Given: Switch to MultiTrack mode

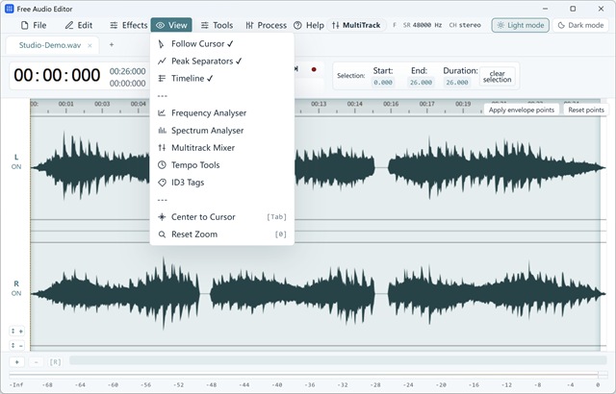Looking at the screenshot, I should (x=356, y=25).
